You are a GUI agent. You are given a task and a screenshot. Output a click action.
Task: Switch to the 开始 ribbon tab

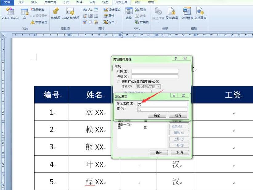click(21, 2)
